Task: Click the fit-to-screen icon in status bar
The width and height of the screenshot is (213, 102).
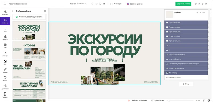Action: [209, 100]
